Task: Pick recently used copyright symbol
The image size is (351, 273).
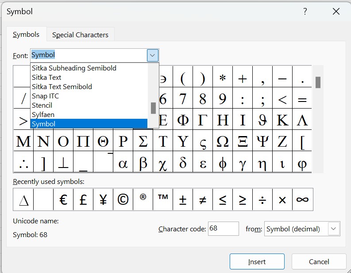Action: click(x=123, y=199)
